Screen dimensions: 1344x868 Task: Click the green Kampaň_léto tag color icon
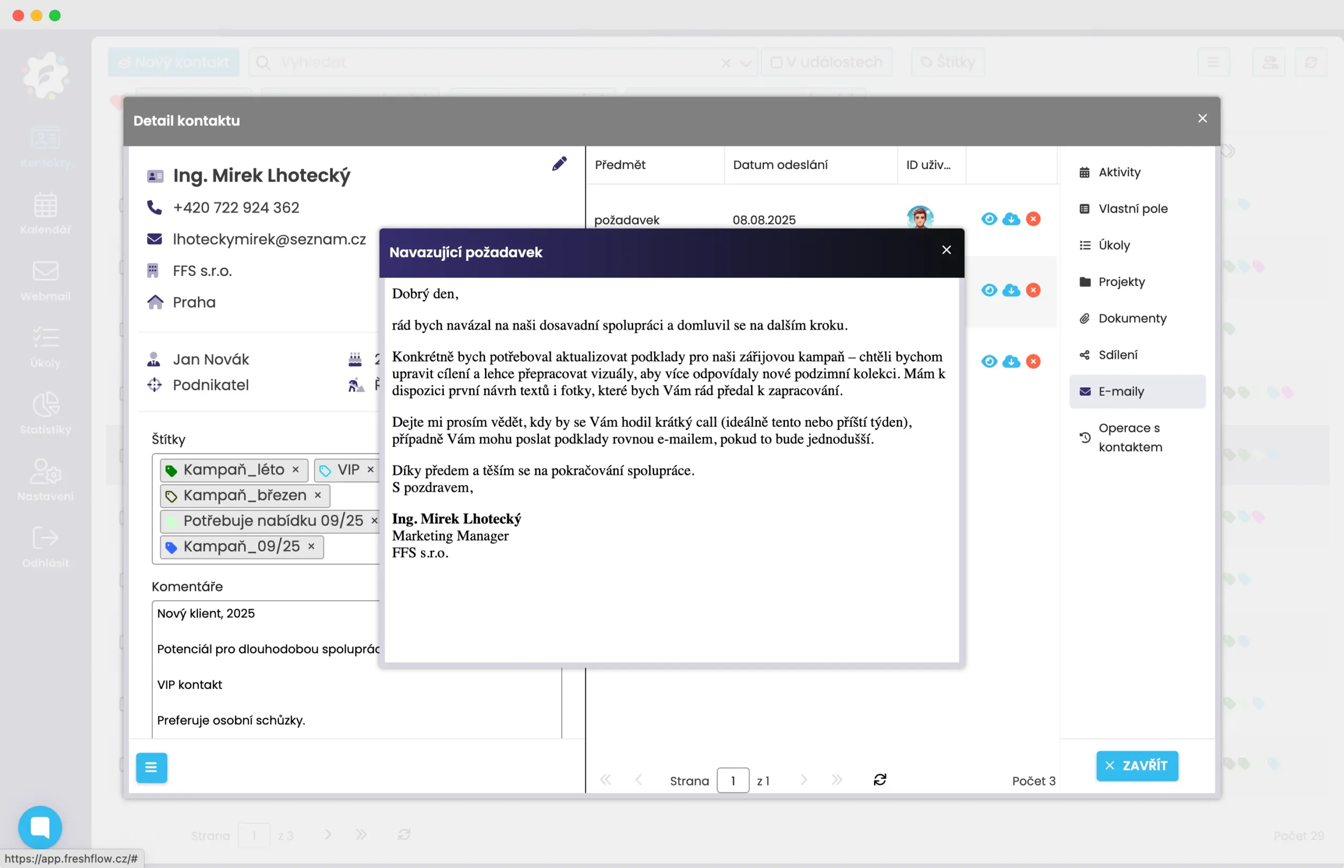[x=171, y=470]
